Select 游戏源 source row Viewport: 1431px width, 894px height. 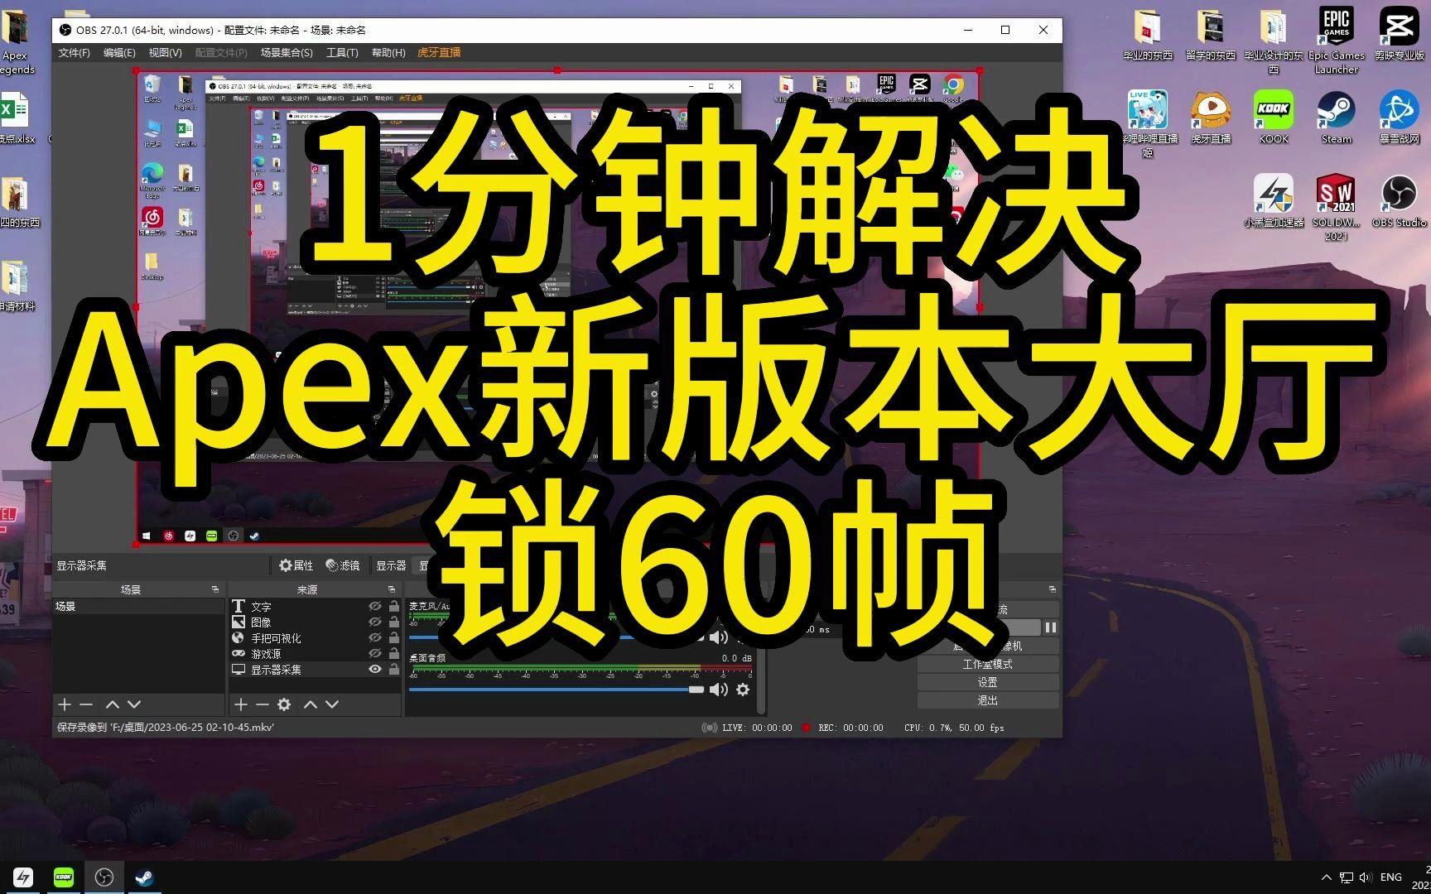(x=315, y=654)
